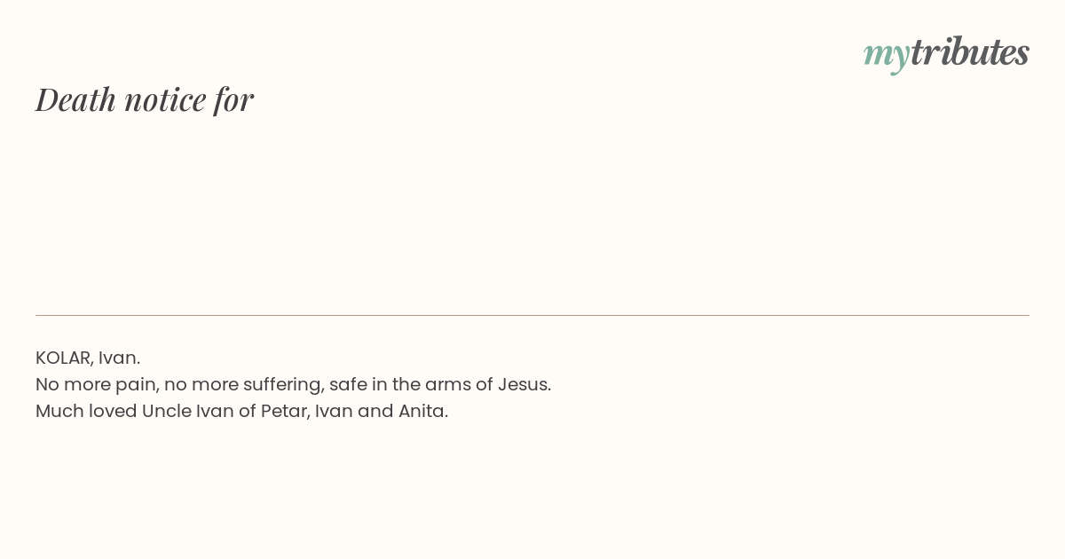Select the green "my" part of the logo

tap(887, 56)
